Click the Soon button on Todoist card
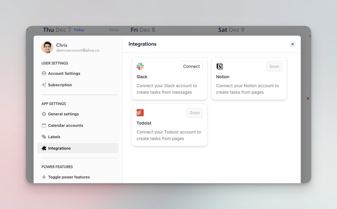 195,113
